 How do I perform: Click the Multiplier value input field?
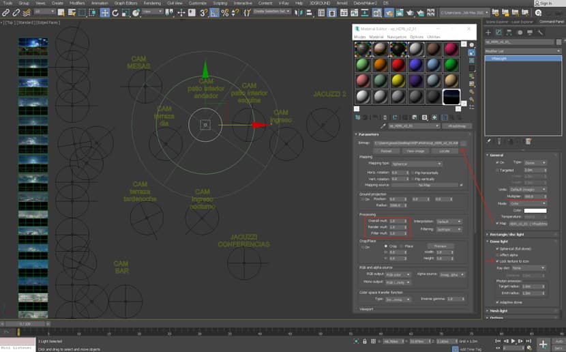click(x=533, y=196)
